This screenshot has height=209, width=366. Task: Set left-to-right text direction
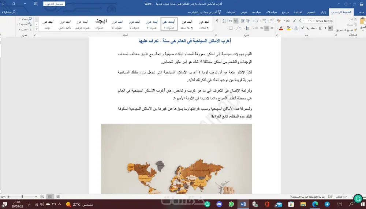pos(231,21)
